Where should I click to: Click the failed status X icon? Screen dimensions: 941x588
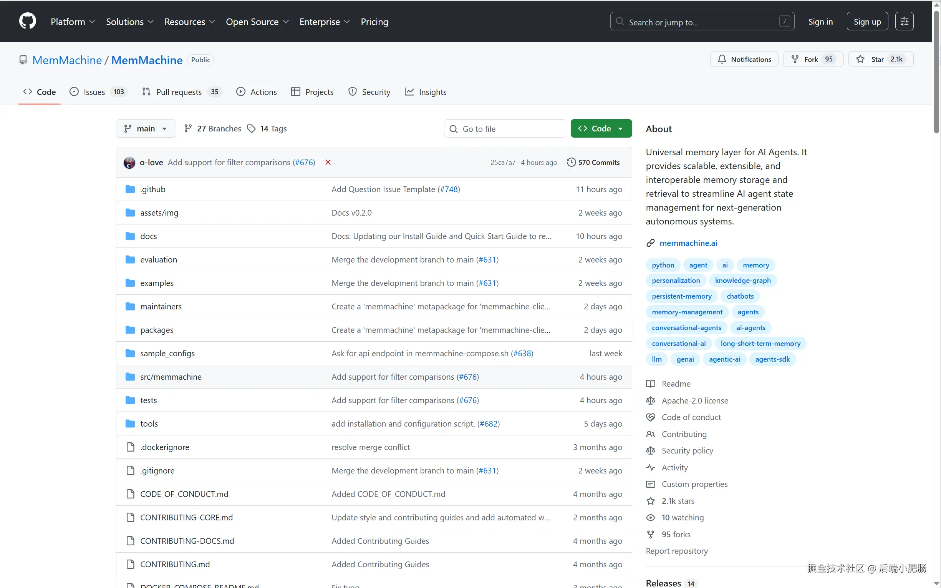tap(328, 162)
